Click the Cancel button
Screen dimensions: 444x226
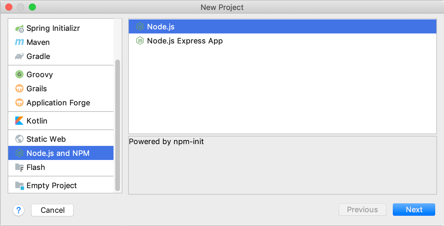click(52, 210)
